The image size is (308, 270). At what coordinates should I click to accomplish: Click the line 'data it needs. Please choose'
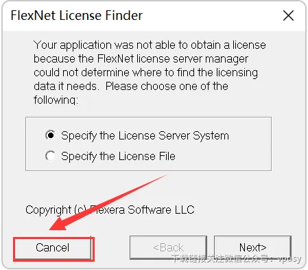point(131,86)
